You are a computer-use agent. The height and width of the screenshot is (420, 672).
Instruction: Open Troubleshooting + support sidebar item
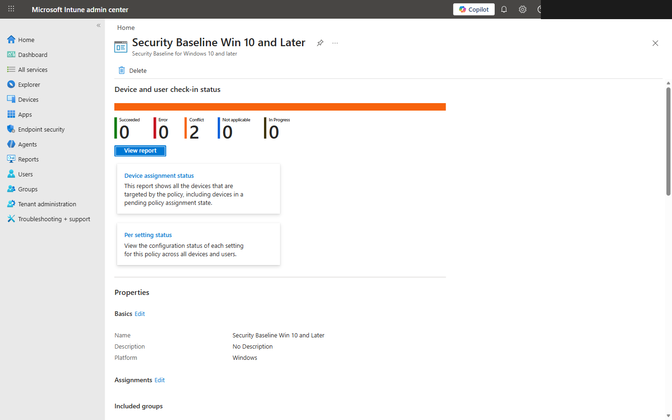point(54,219)
